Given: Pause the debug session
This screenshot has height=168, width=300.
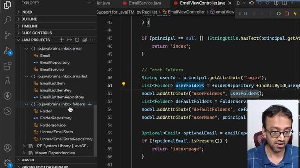Looking at the screenshot, I should point(246,14).
